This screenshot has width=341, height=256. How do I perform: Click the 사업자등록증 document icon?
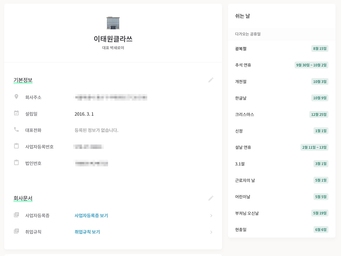tap(16, 215)
